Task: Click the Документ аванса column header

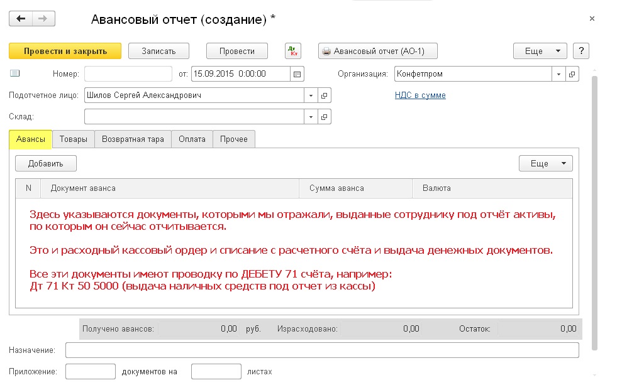Action: [x=170, y=188]
